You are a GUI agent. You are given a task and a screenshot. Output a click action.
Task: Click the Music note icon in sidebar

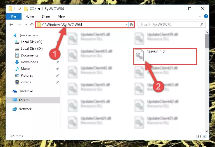point(17,69)
